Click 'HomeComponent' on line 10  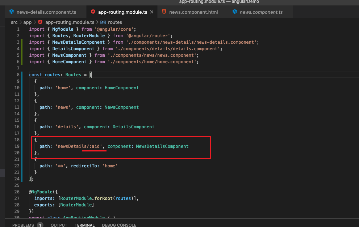pyautogui.click(x=122, y=88)
